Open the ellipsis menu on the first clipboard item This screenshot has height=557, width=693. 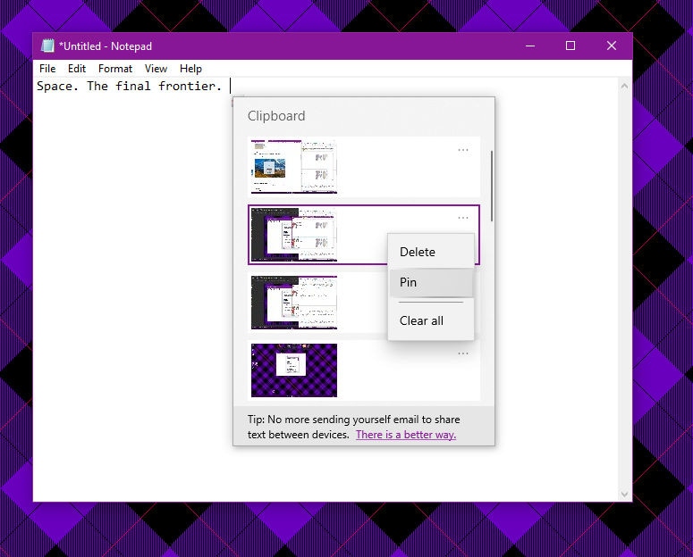pyautogui.click(x=463, y=150)
